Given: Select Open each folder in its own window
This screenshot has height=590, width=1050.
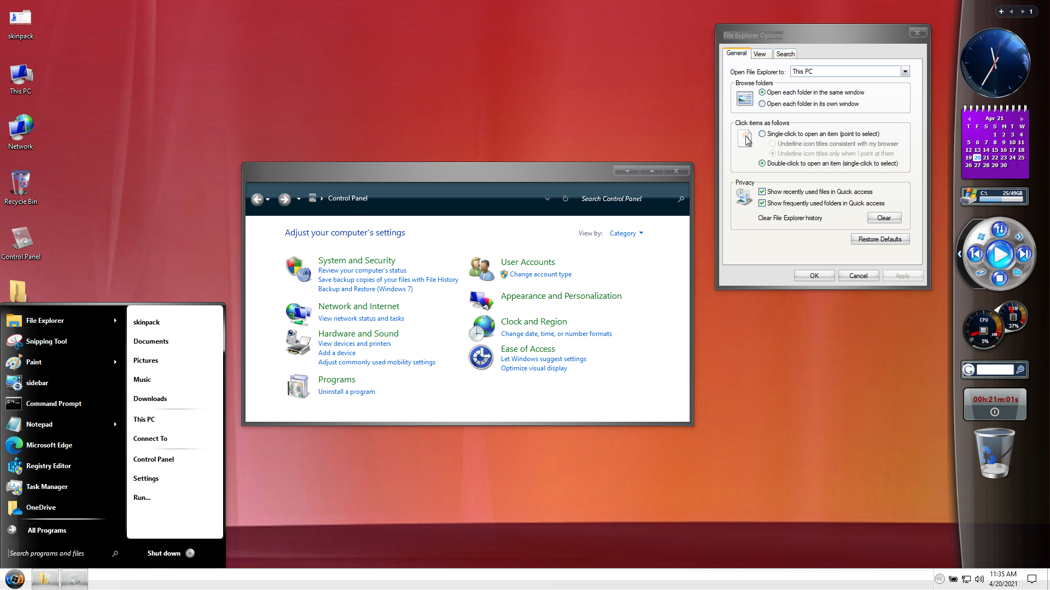Looking at the screenshot, I should (762, 104).
